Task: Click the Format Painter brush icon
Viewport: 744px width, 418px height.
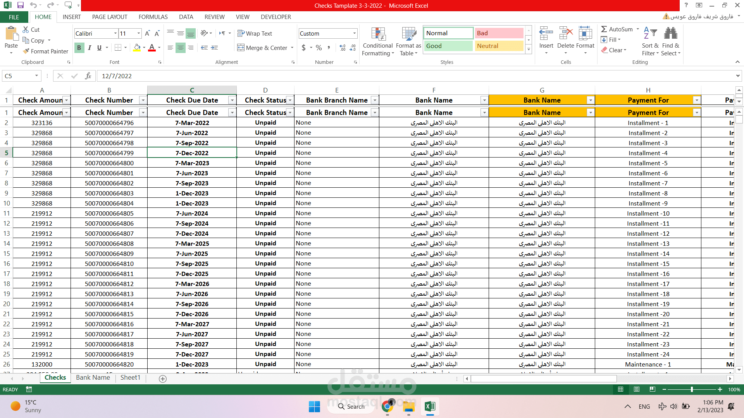Action: (x=26, y=51)
